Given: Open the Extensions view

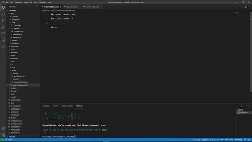Looking at the screenshot, I should point(3,34).
